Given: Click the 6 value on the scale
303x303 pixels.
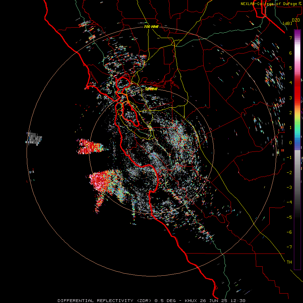Looking at the screenshot, I should click(291, 53).
